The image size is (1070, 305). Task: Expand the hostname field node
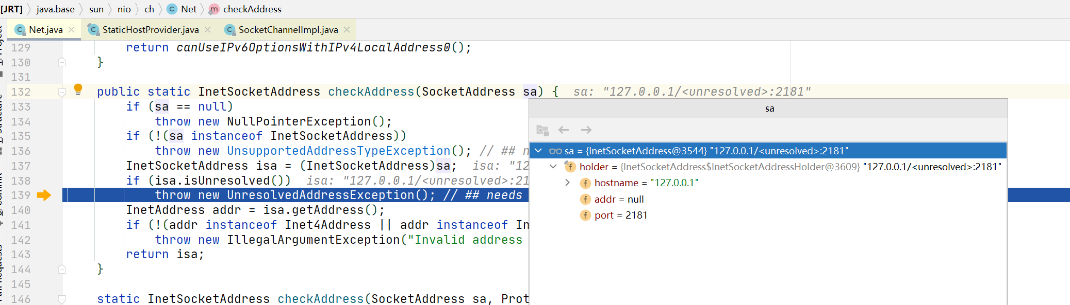567,183
